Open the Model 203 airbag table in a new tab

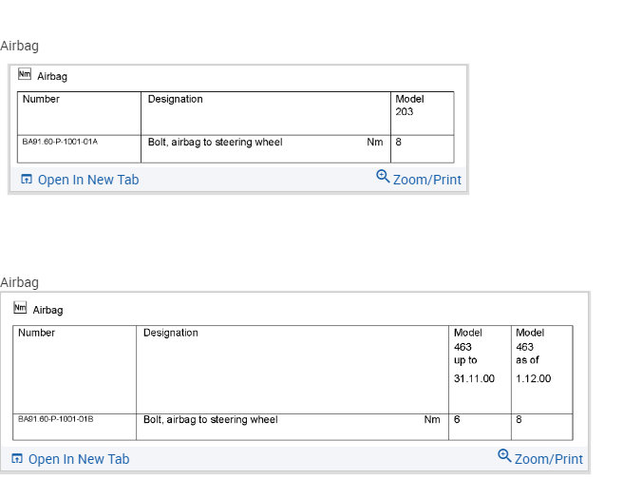coord(87,180)
